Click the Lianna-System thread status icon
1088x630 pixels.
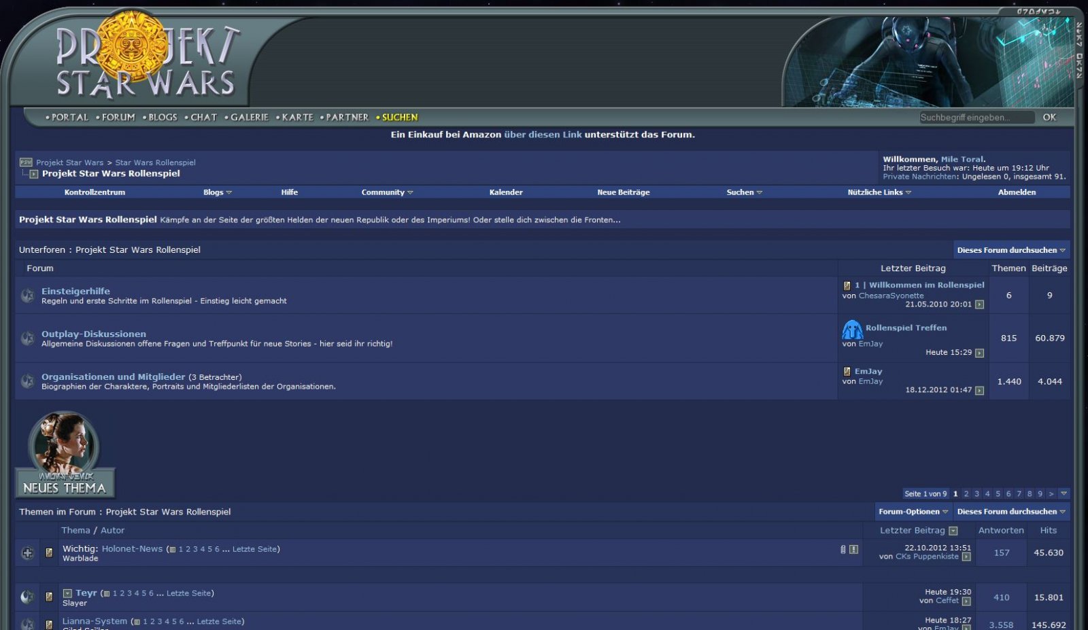27,623
